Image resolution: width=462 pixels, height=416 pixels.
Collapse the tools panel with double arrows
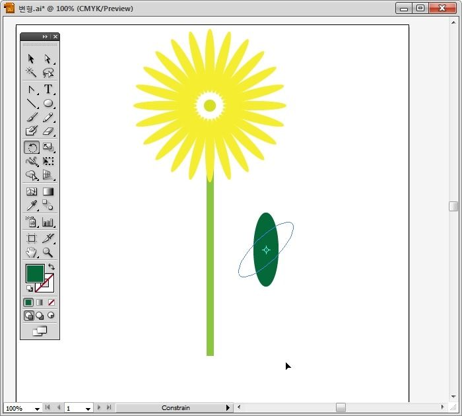[x=45, y=36]
